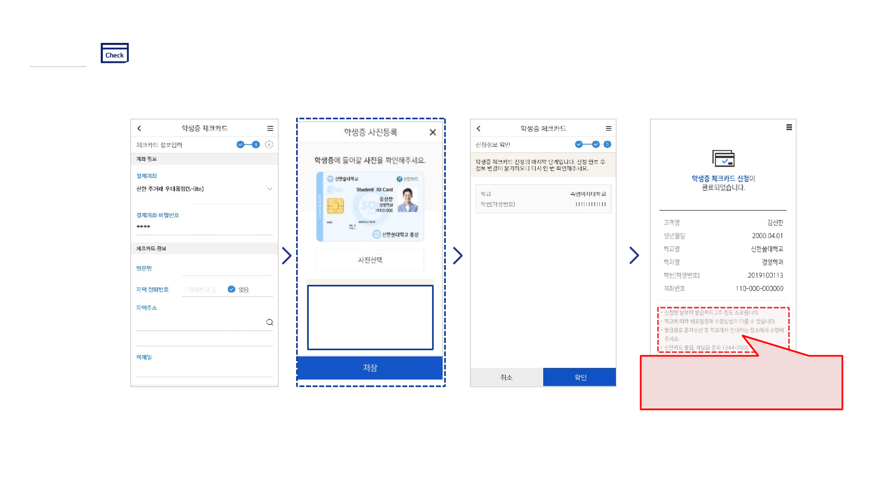Viewport: 874px width, 491px height.
Task: Click the Check logo icon
Action: 114,53
